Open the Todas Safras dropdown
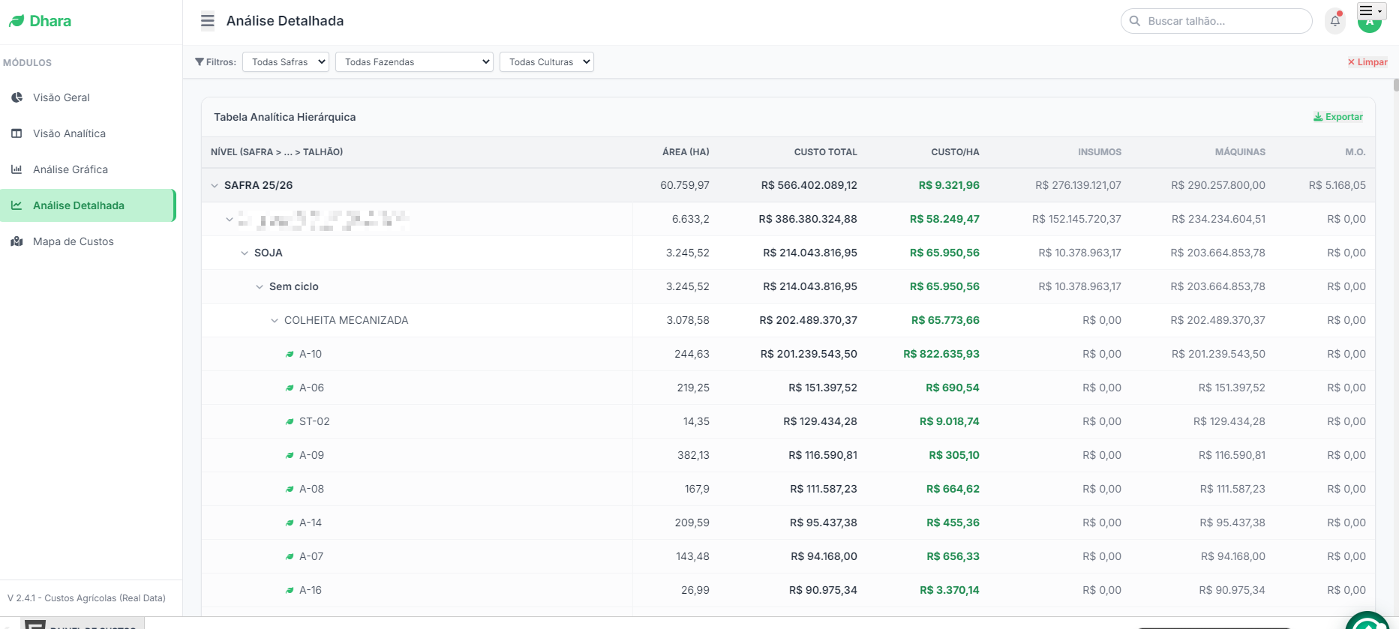This screenshot has height=629, width=1399. [286, 62]
